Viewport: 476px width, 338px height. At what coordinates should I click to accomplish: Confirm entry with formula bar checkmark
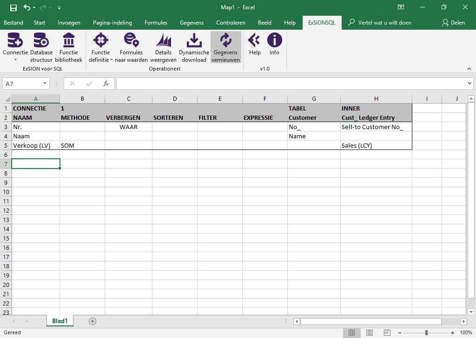89,84
